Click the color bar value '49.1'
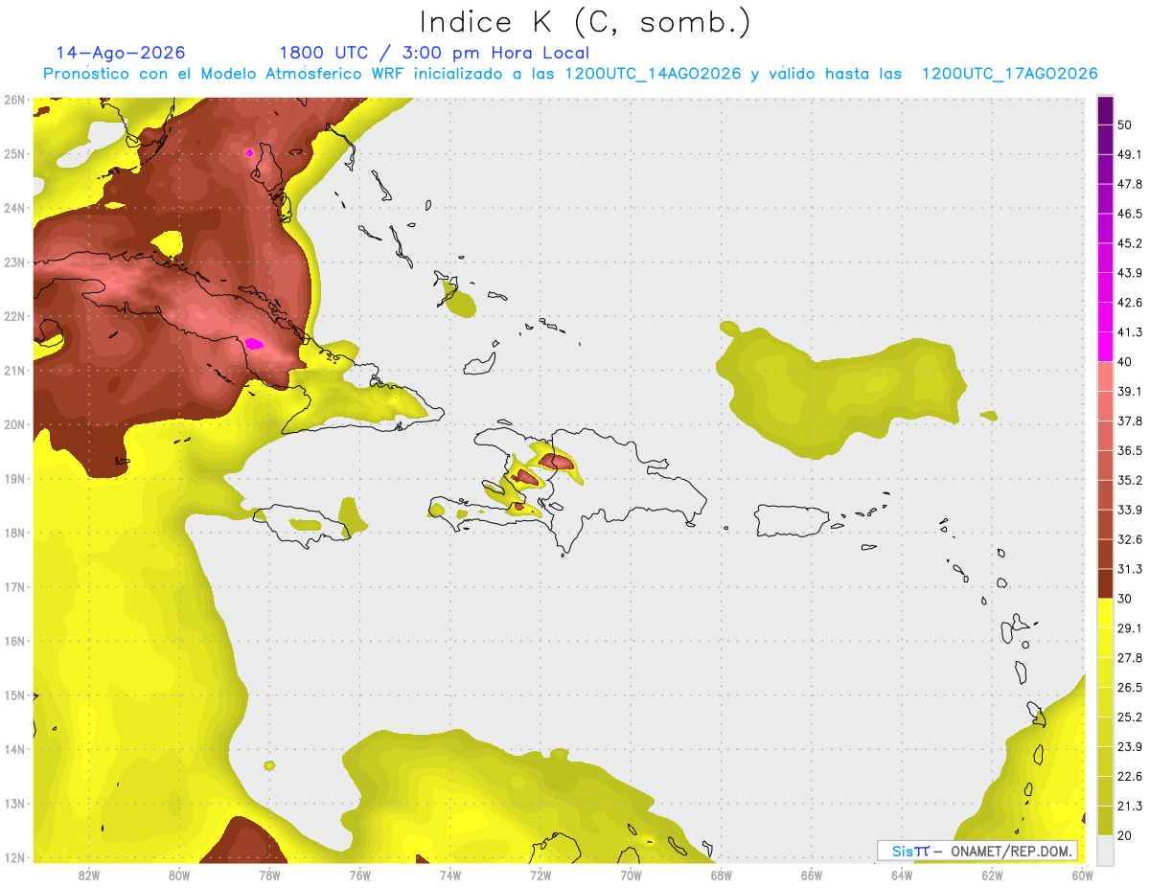The width and height of the screenshot is (1150, 888). 1129,154
